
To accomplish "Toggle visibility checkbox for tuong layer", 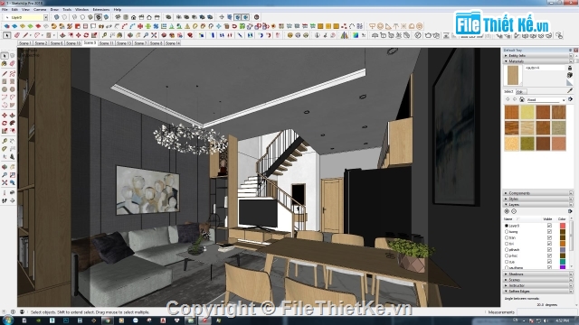I will 549,232.
